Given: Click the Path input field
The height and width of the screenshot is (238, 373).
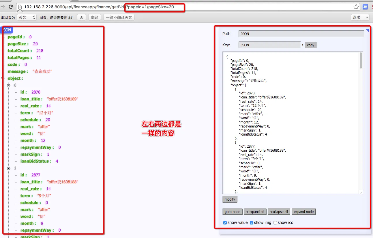Looking at the screenshot, I should (x=301, y=34).
